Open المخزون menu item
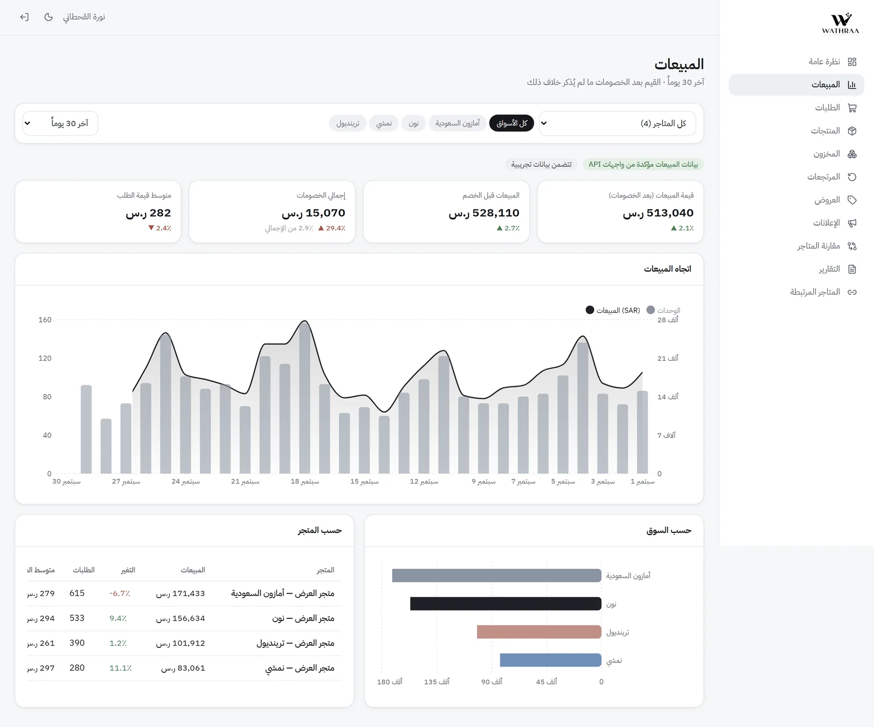The image size is (874, 727). (796, 154)
